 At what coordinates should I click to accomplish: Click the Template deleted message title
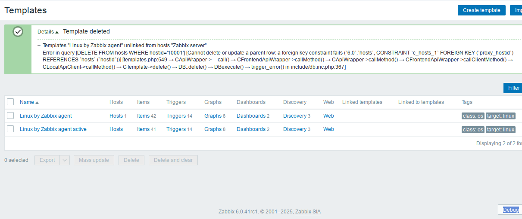point(86,31)
